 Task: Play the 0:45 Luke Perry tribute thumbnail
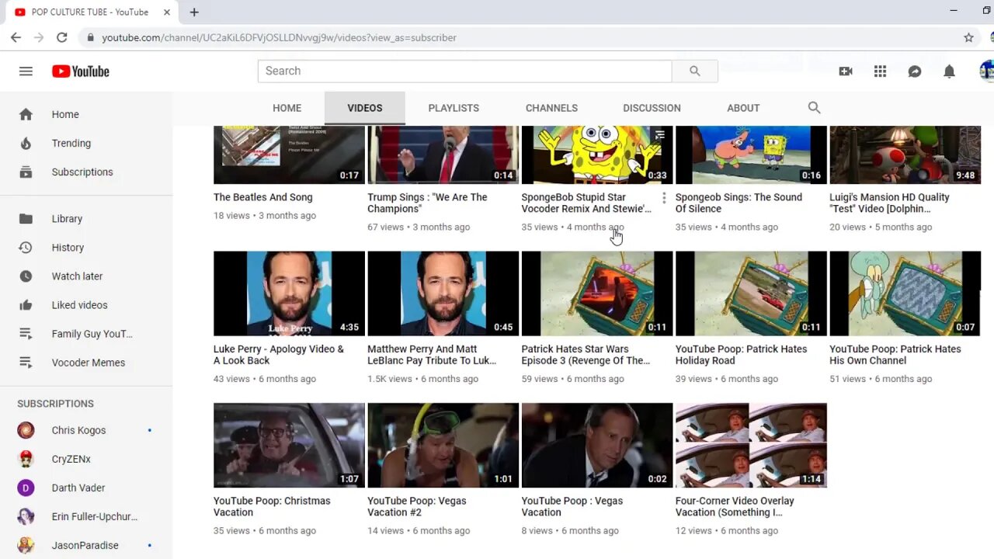point(443,293)
